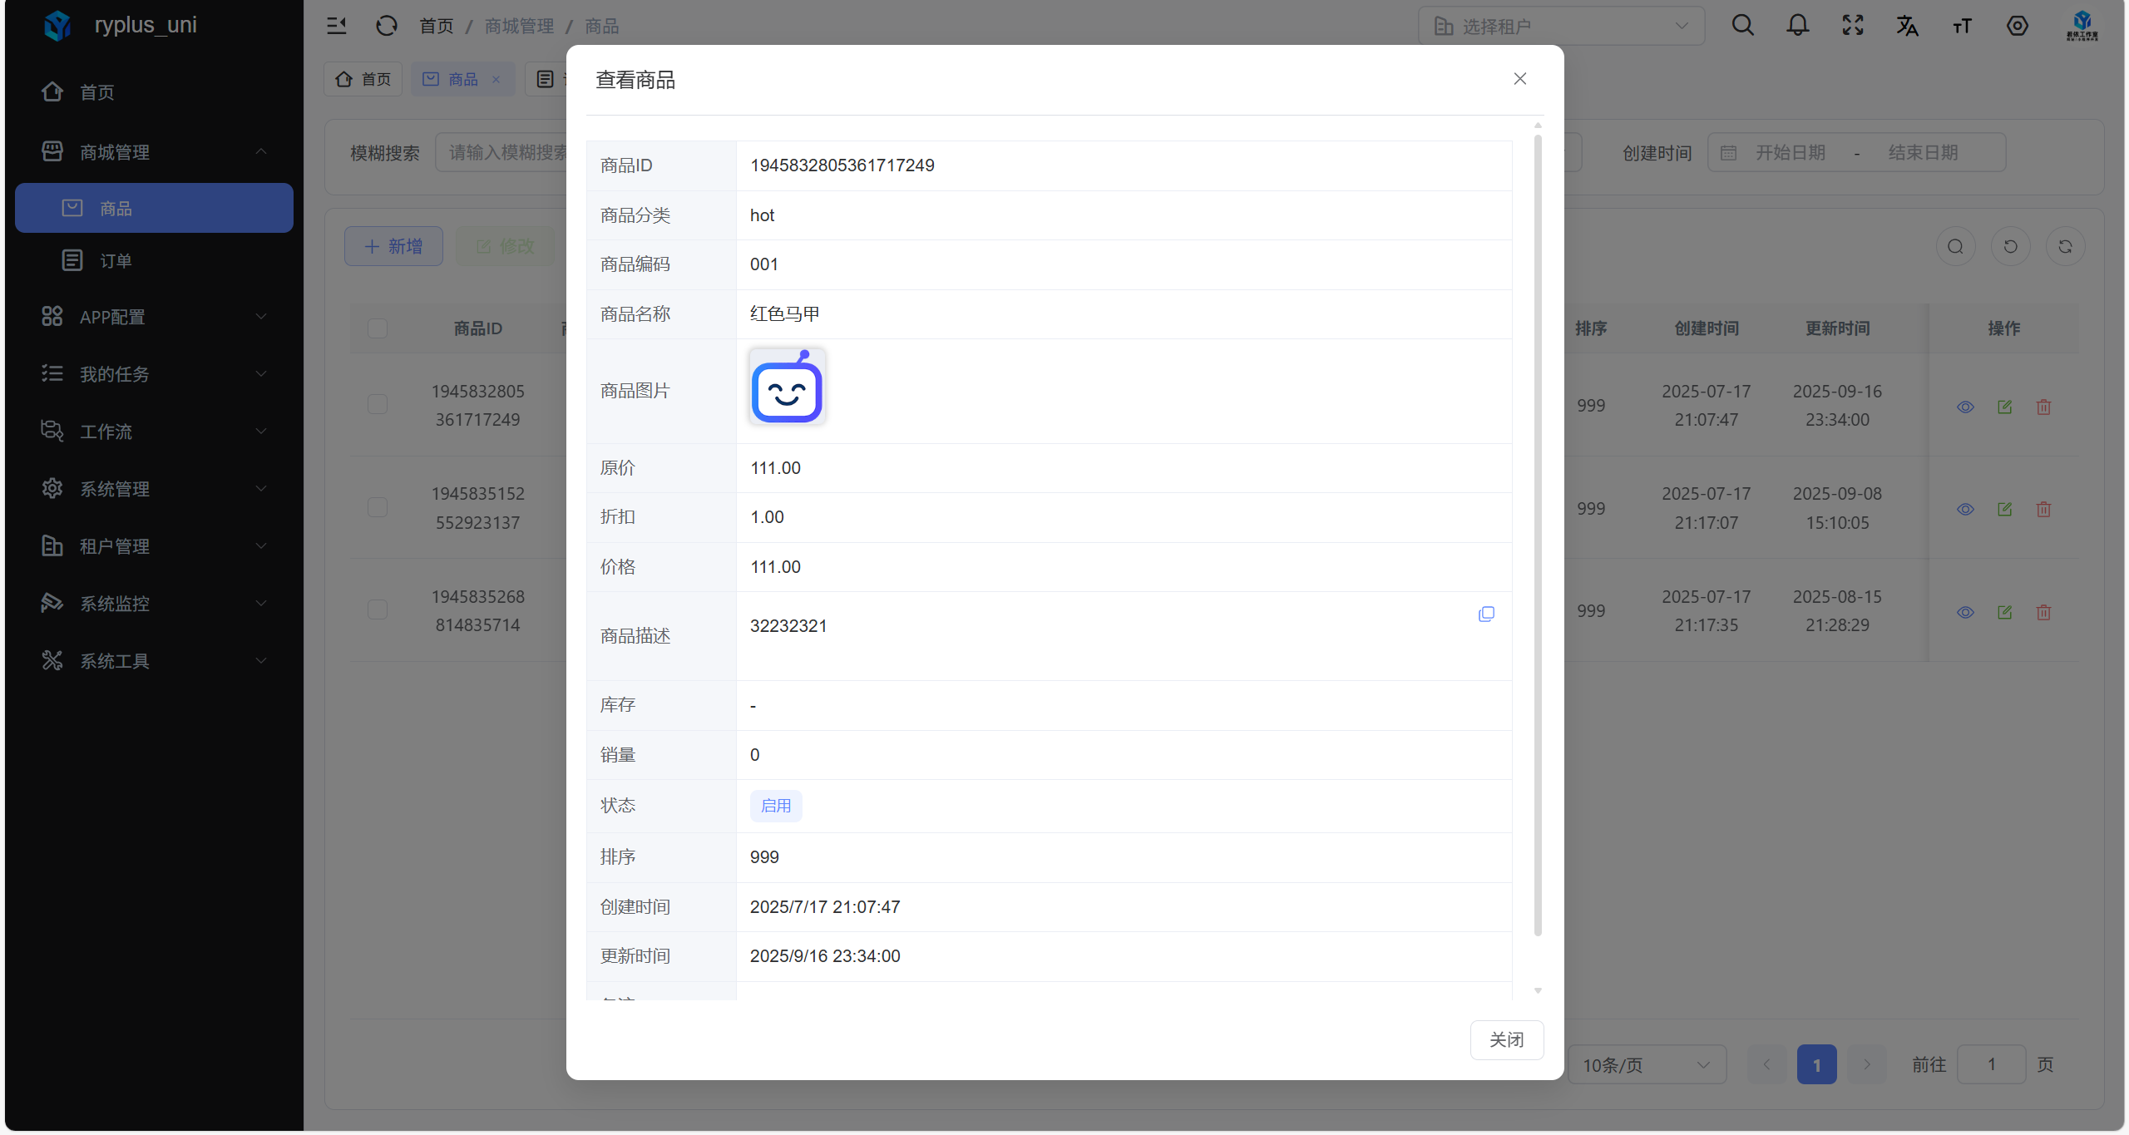This screenshot has height=1135, width=2129.
Task: Click edit icon in second product row
Action: pyautogui.click(x=2004, y=509)
